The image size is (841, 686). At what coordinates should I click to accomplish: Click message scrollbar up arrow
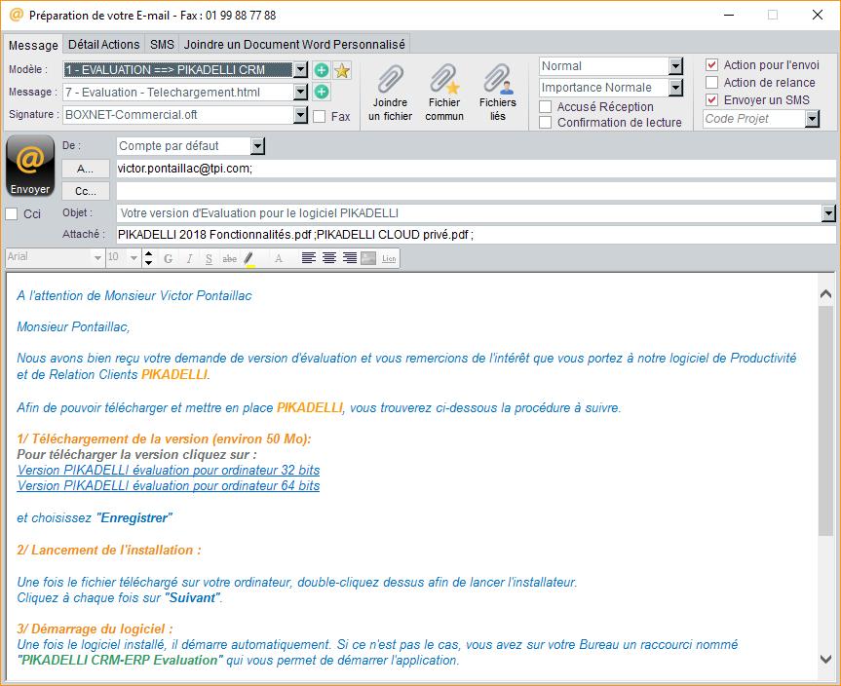click(x=826, y=294)
